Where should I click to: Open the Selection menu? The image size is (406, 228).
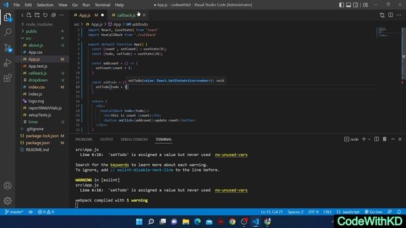coord(45,4)
